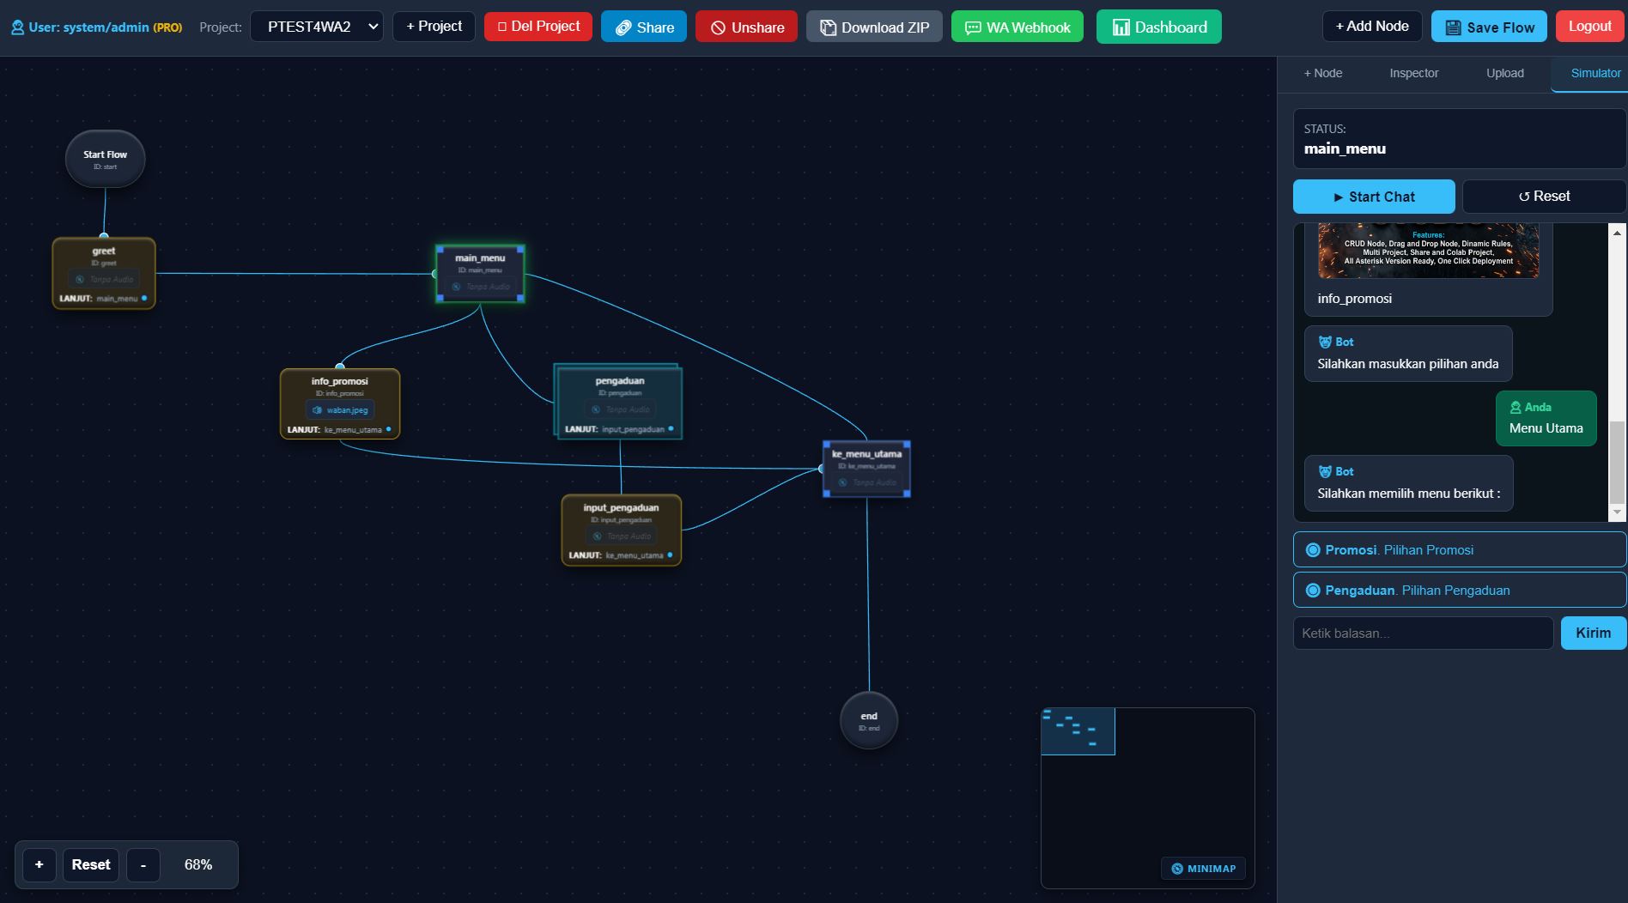Select the greet node on canvas
The image size is (1628, 903).
click(104, 274)
